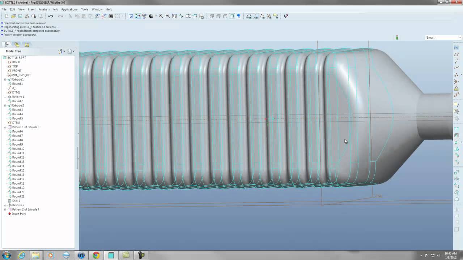Select the Datum Axis tool
Image resolution: width=463 pixels, height=260 pixels.
coord(456,61)
